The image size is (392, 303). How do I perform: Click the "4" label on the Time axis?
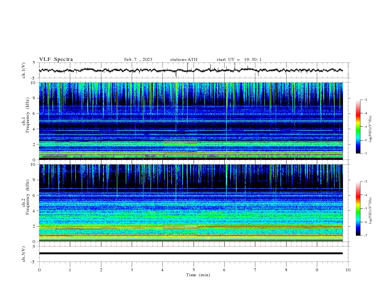163,270
